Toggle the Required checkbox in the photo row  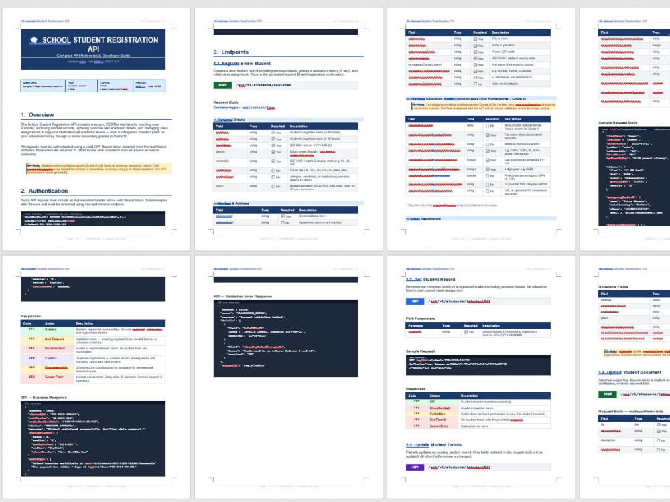(273, 187)
